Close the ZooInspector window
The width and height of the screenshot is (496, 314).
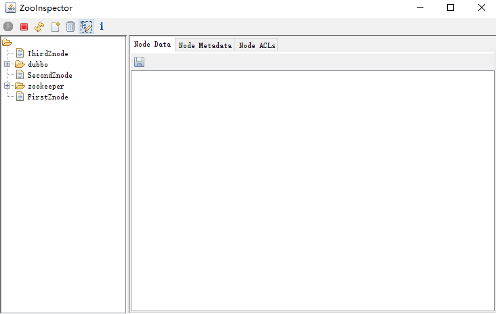[x=482, y=7]
